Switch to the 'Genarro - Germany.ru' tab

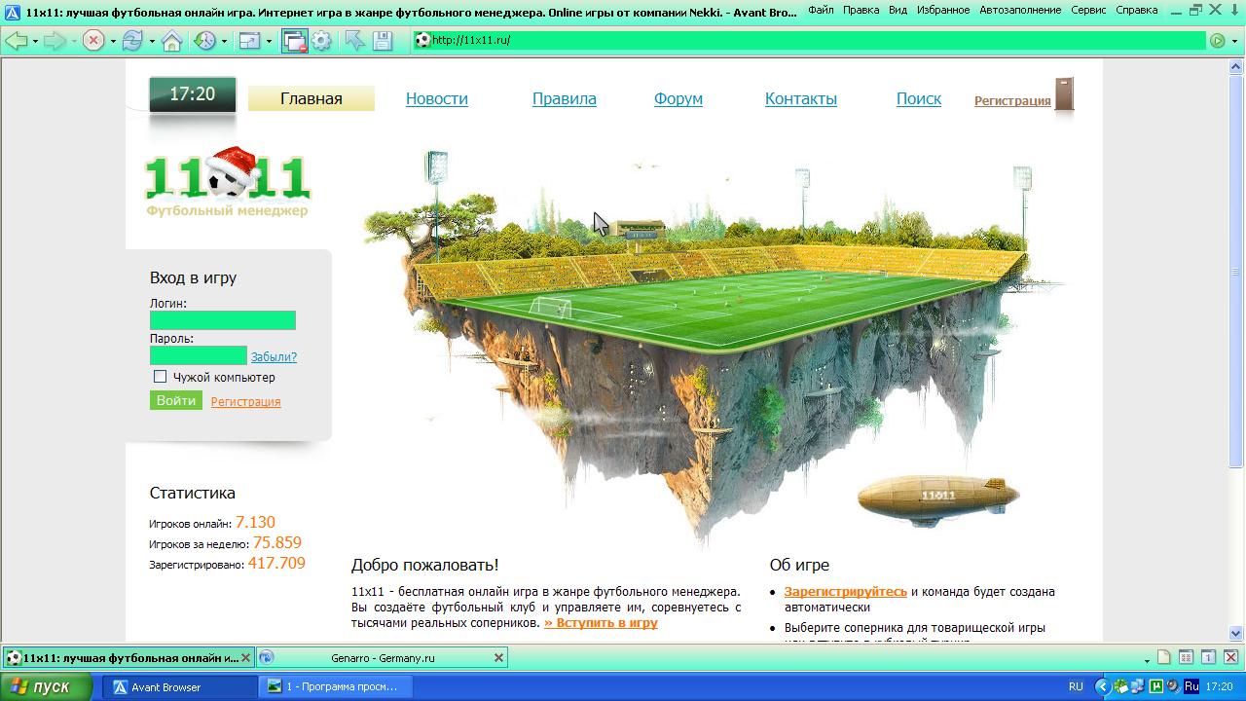382,658
